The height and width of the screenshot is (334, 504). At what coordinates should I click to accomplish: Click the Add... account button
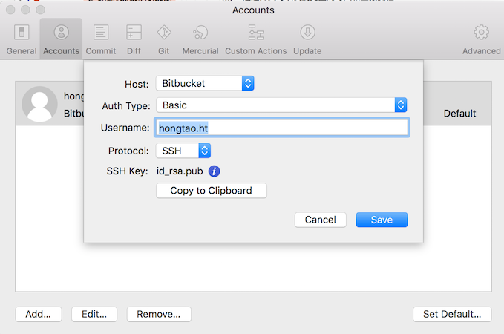coord(39,314)
